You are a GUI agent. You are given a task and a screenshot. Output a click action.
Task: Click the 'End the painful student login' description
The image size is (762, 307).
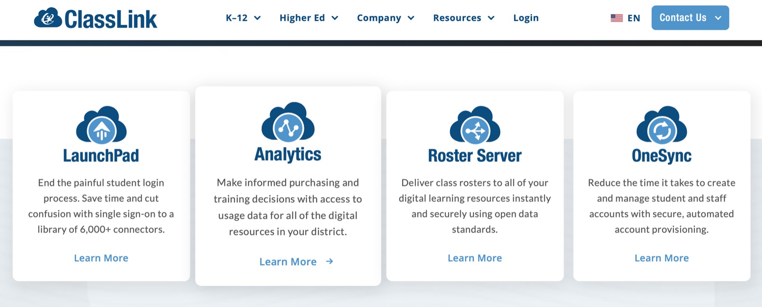pyautogui.click(x=101, y=206)
